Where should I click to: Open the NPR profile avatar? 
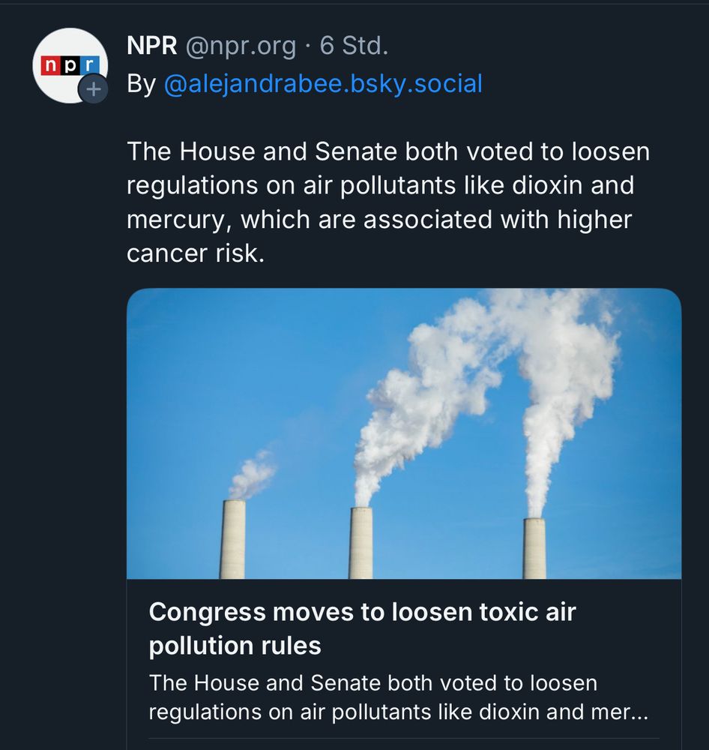[69, 65]
